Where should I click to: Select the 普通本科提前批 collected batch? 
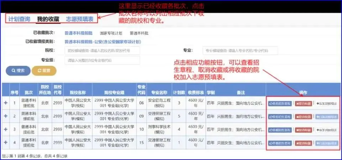pos(79,33)
